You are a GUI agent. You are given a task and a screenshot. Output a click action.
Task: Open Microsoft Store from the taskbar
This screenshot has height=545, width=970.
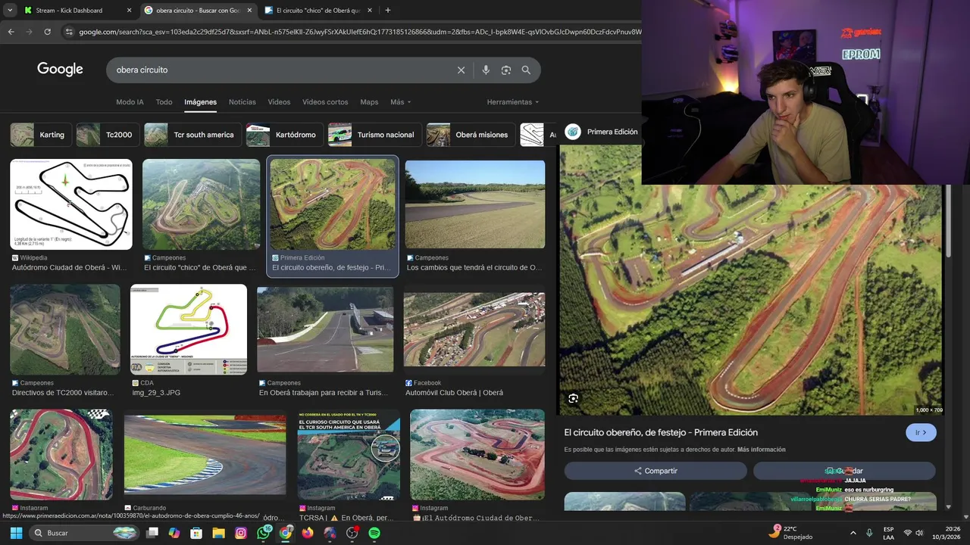(x=196, y=533)
